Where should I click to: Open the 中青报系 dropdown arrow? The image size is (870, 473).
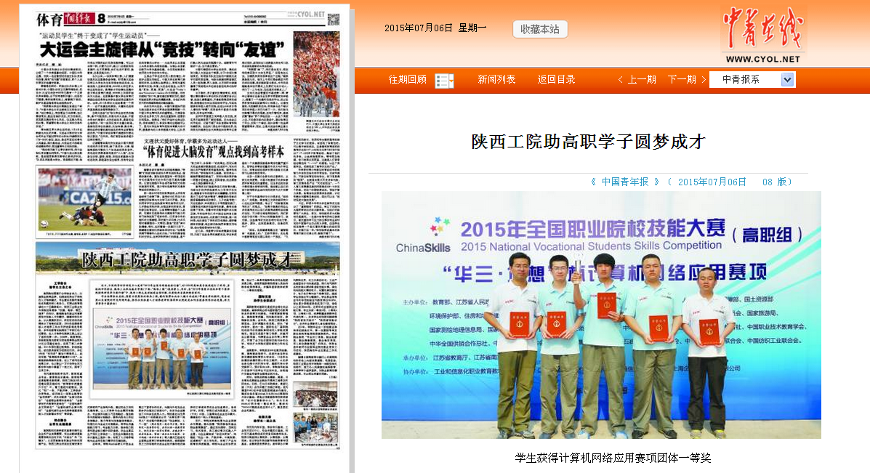point(788,80)
